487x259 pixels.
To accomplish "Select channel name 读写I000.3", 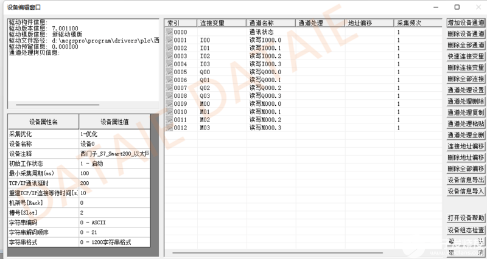I will tap(265, 64).
